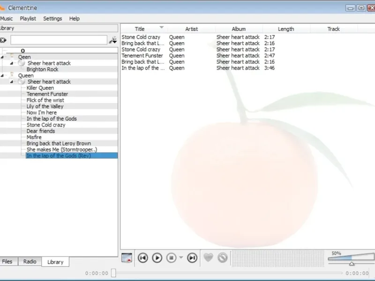Screen dimensions: 375x281
Task: Select Misfire in the library
Action: (x=34, y=137)
